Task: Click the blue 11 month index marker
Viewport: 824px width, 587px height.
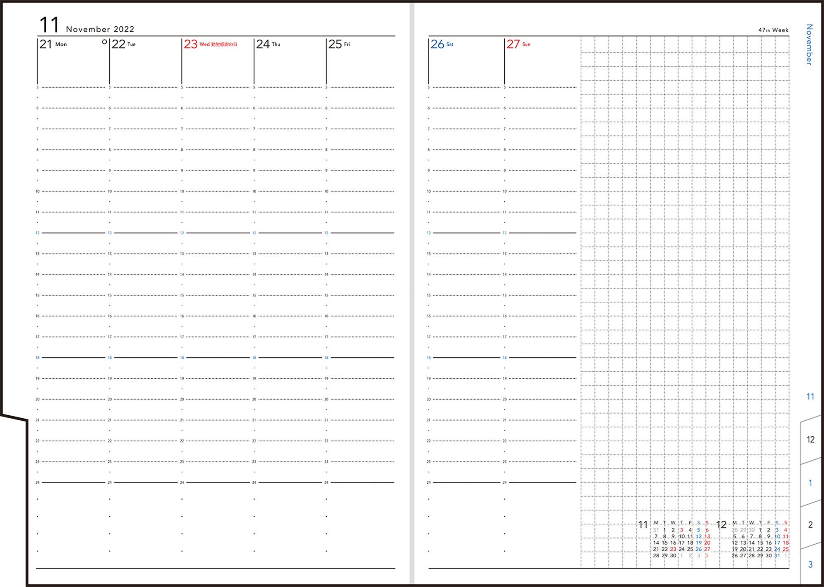Action: (810, 397)
